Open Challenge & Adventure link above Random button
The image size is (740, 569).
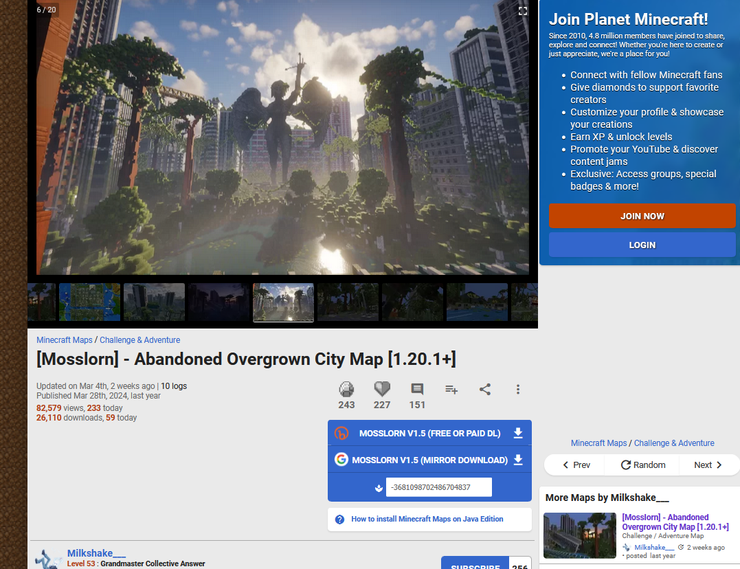(674, 443)
